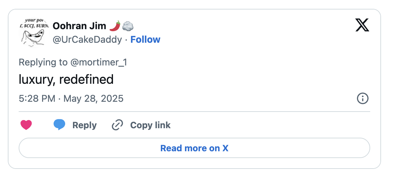Screen dimensions: 397x175
Task: Click the X logo in the card corner
Action: point(362,25)
